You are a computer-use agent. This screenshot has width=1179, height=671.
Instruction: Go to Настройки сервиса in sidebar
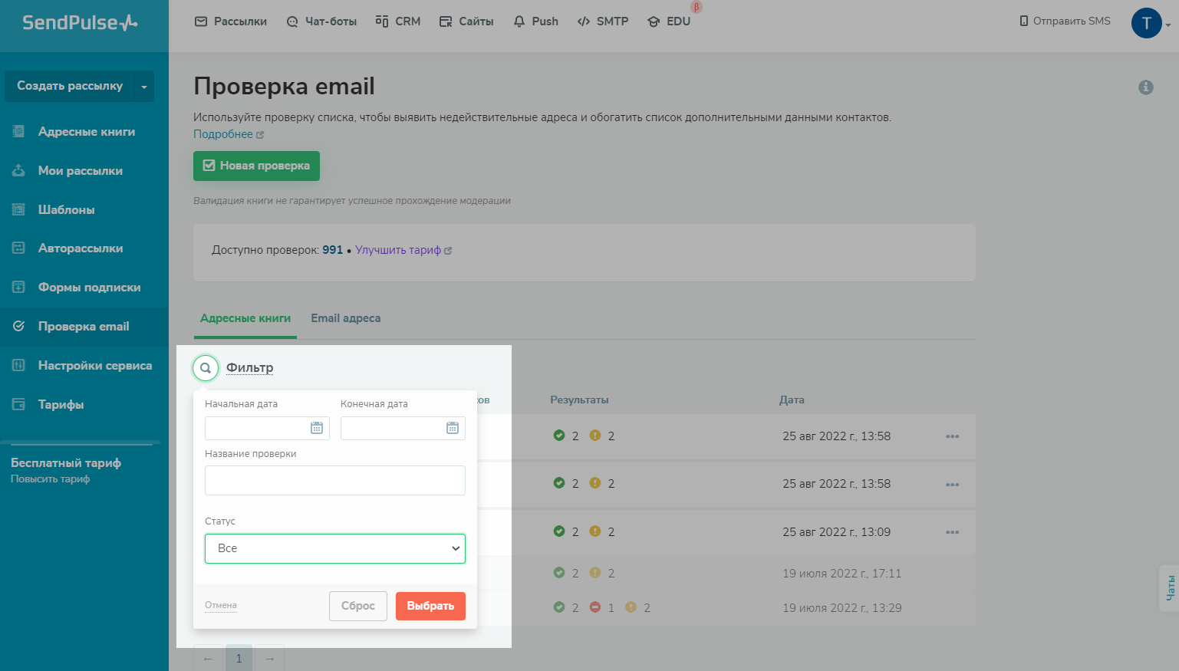[94, 366]
